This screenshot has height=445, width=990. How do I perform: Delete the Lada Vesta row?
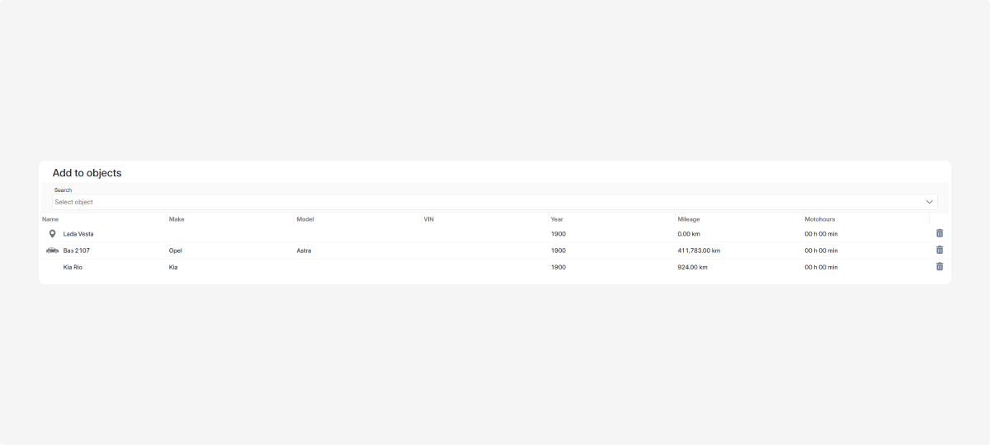point(939,233)
